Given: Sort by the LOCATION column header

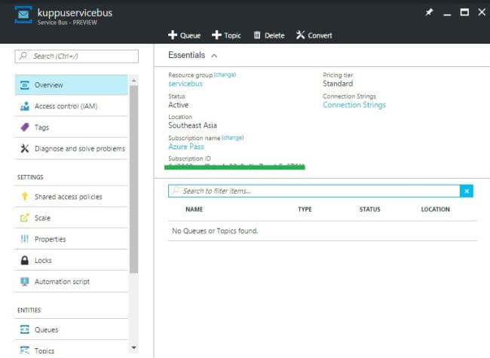Looking at the screenshot, I should click(435, 210).
